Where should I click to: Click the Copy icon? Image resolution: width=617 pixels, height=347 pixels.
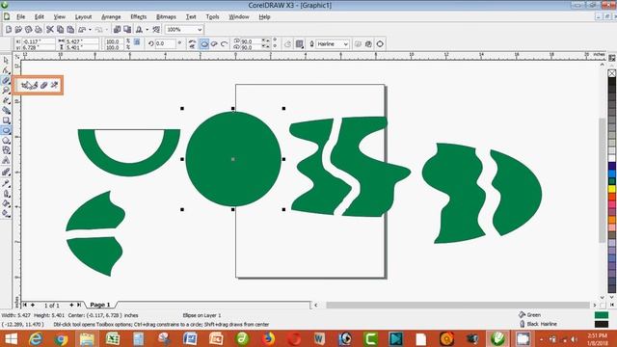pos(60,30)
